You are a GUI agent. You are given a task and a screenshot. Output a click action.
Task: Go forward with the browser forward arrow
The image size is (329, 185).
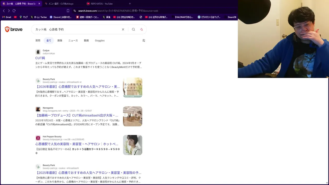tap(9, 11)
